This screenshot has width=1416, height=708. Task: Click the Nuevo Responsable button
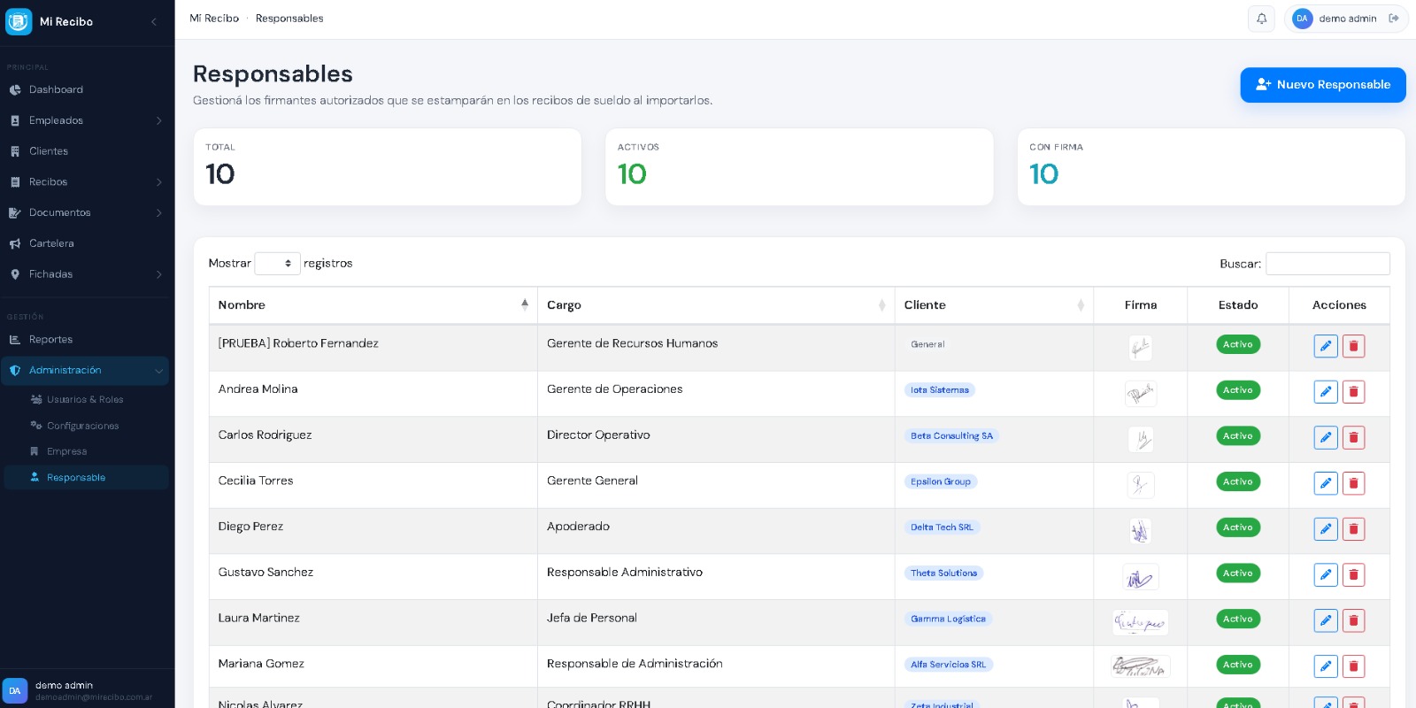pyautogui.click(x=1322, y=85)
